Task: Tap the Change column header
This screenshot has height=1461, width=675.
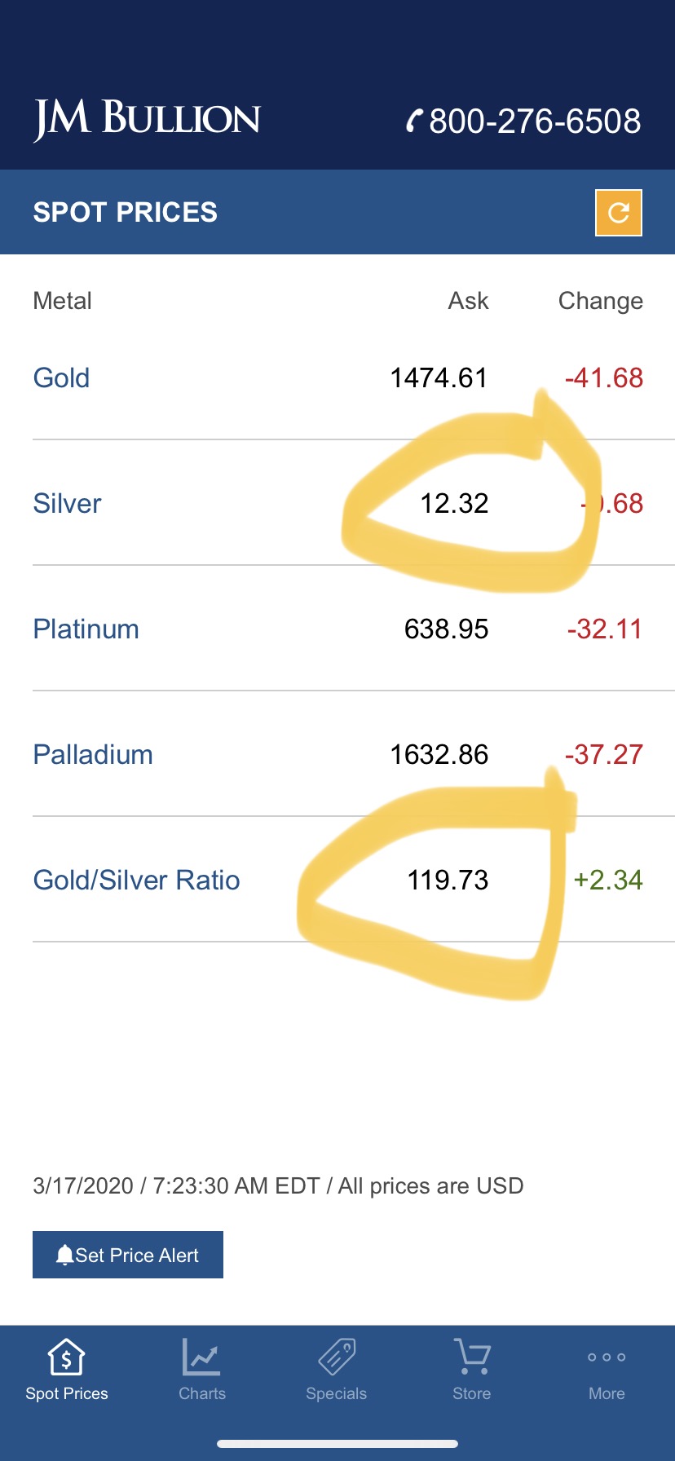Action: [601, 302]
